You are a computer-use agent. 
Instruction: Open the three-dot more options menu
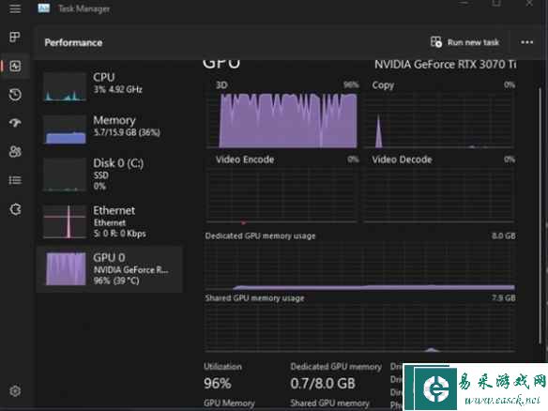coord(527,42)
